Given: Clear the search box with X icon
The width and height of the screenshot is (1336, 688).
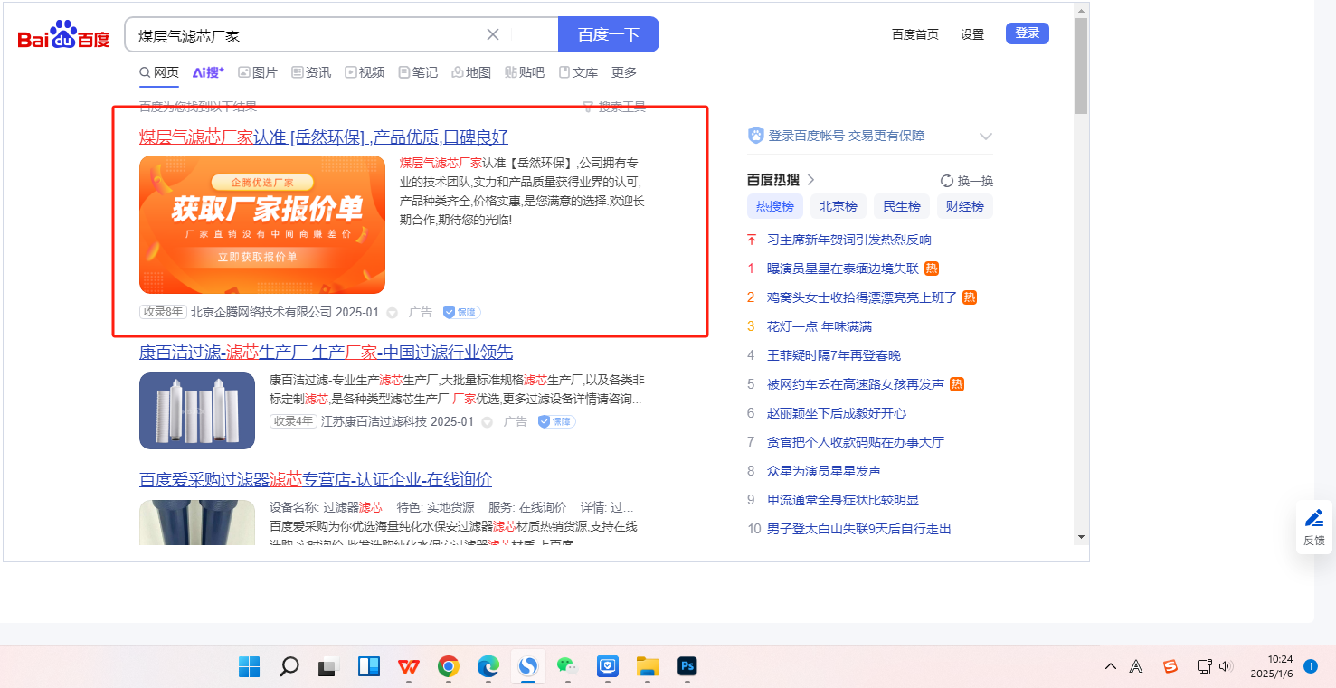Looking at the screenshot, I should click(493, 35).
